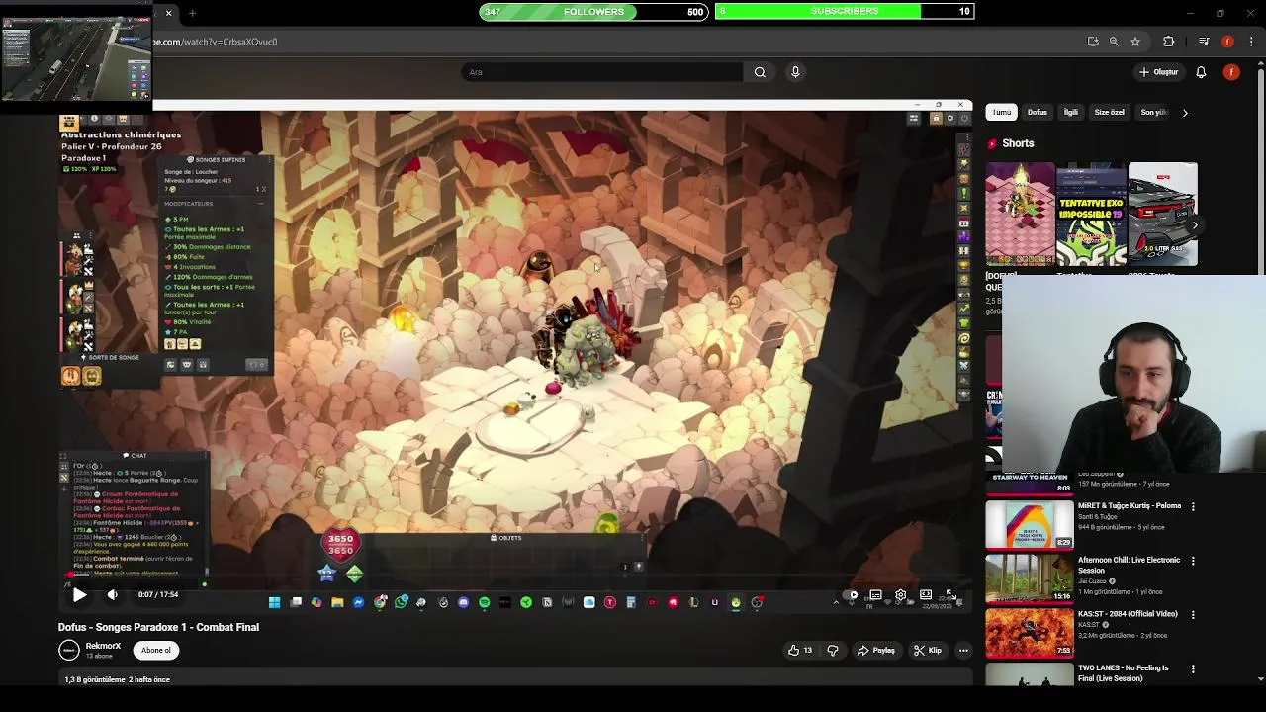The width and height of the screenshot is (1266, 712).
Task: Open video player settings gear
Action: point(900,595)
